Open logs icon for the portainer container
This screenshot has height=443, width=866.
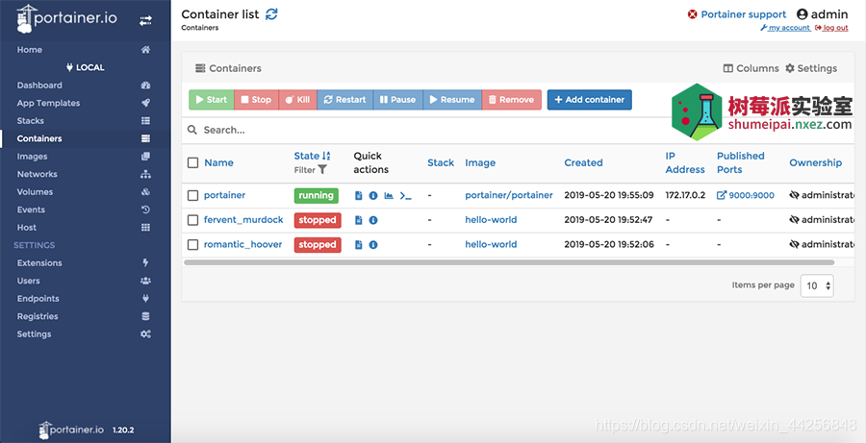(x=359, y=196)
